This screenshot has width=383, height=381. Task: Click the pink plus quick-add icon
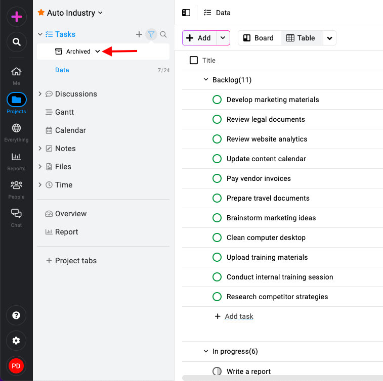click(16, 17)
